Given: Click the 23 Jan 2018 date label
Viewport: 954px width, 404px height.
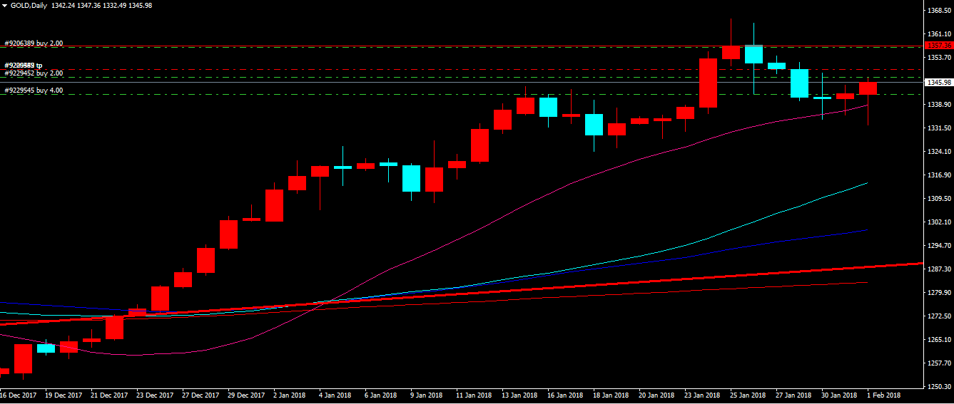Looking at the screenshot, I should (x=703, y=395).
